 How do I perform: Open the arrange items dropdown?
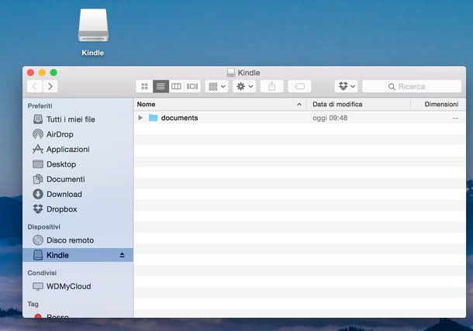217,87
